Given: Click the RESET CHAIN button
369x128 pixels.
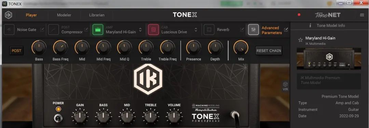Looking at the screenshot, I should tap(269, 51).
